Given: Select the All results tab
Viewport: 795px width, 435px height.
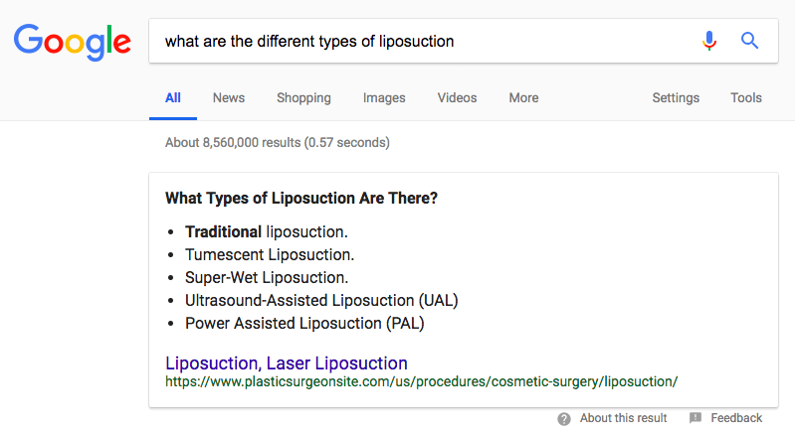Looking at the screenshot, I should coord(173,98).
